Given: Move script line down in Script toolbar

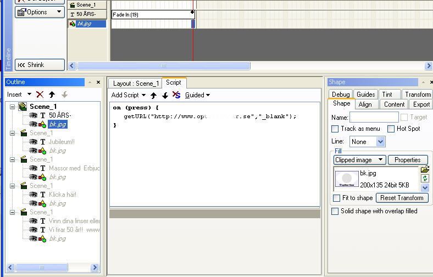Looking at the screenshot, I should 165,96.
